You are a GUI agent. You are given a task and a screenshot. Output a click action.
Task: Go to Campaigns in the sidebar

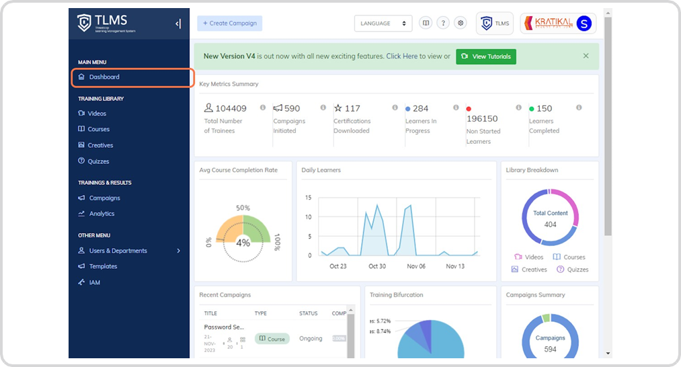tap(99, 198)
